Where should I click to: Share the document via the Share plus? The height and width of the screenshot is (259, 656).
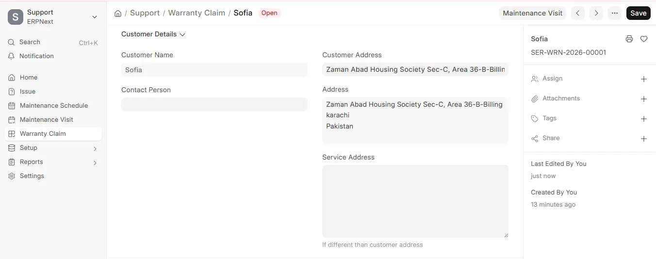click(644, 139)
